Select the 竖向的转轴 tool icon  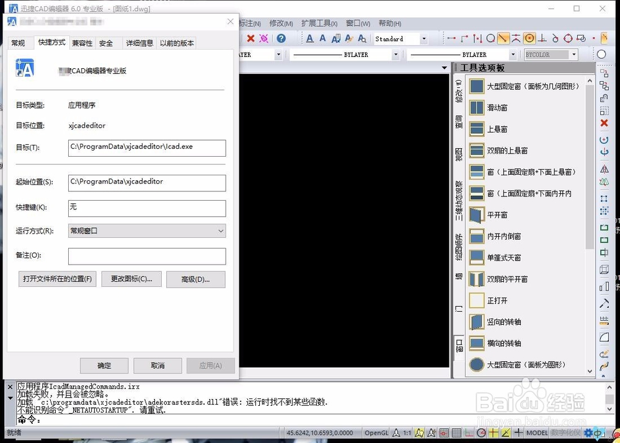[476, 322]
